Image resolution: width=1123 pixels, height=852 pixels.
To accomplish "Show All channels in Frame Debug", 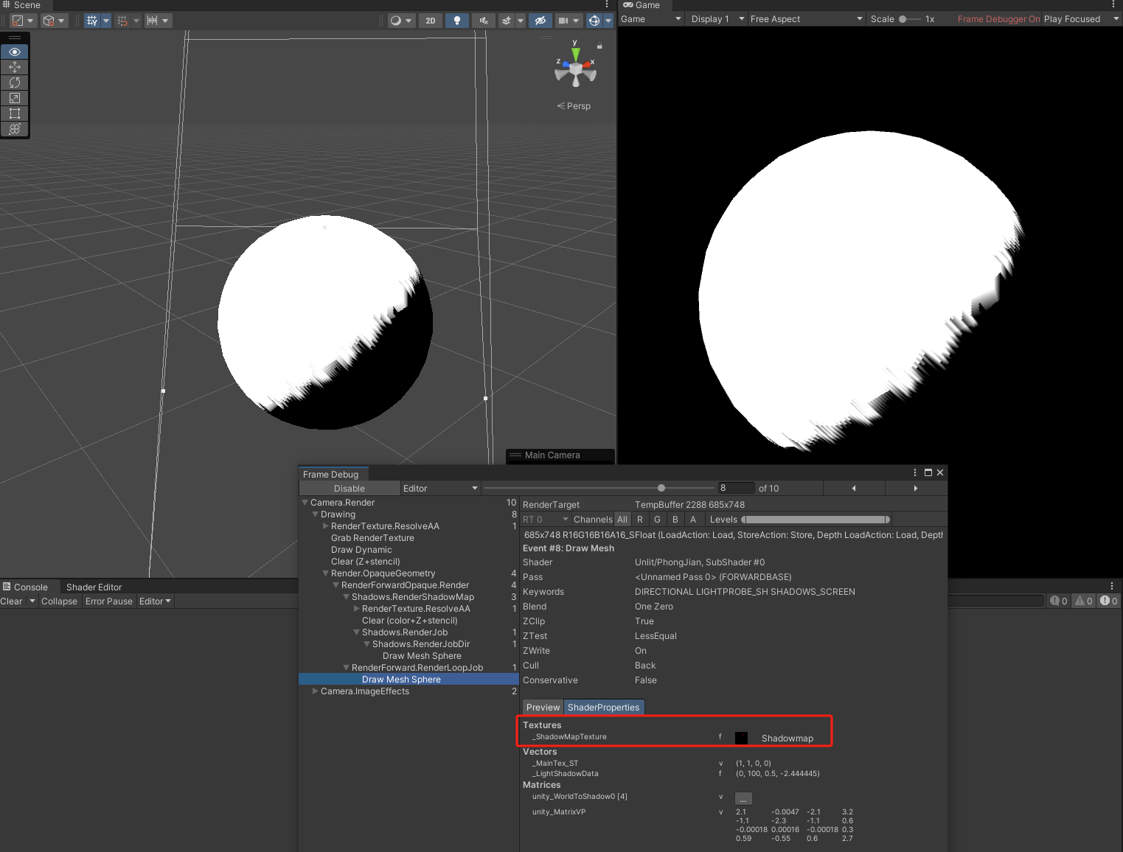I will 622,520.
